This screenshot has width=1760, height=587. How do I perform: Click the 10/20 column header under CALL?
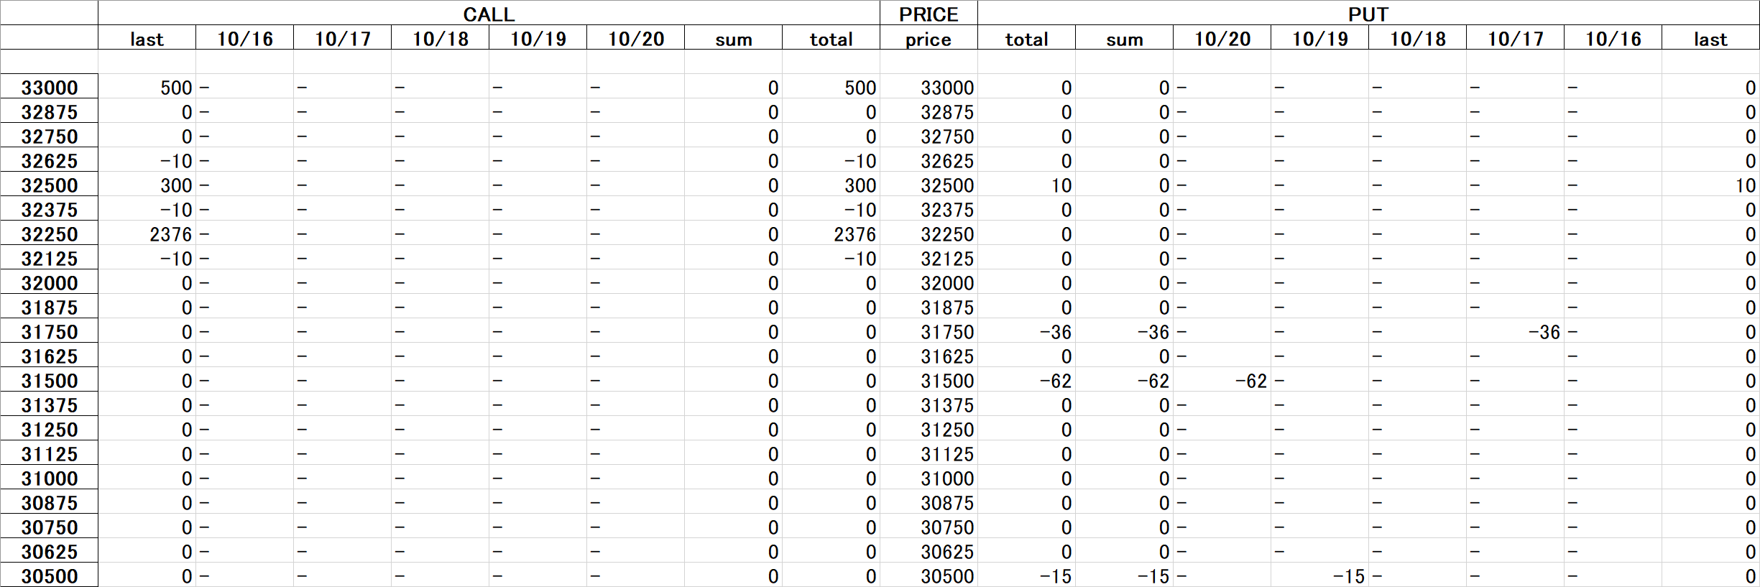pos(635,39)
